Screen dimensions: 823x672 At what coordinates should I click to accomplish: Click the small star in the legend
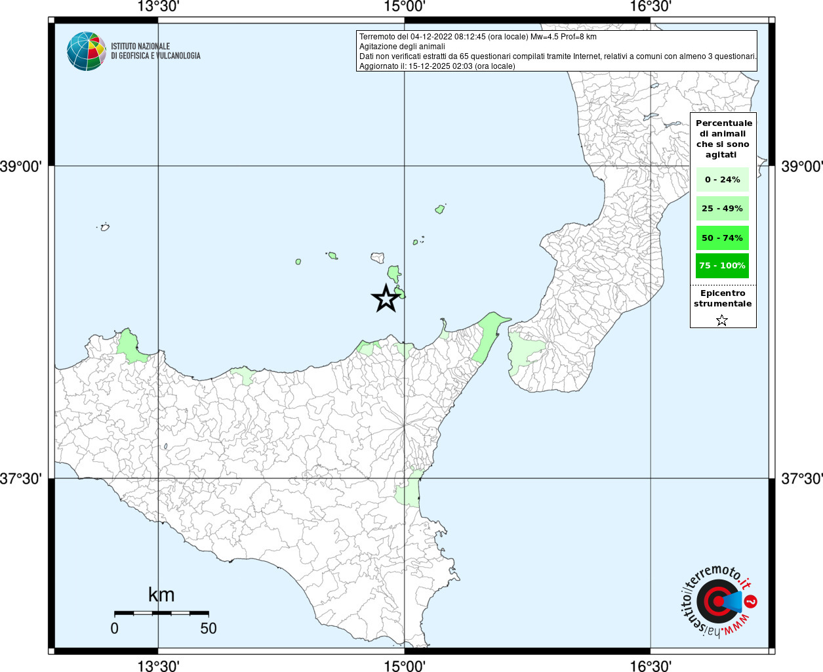(x=722, y=320)
